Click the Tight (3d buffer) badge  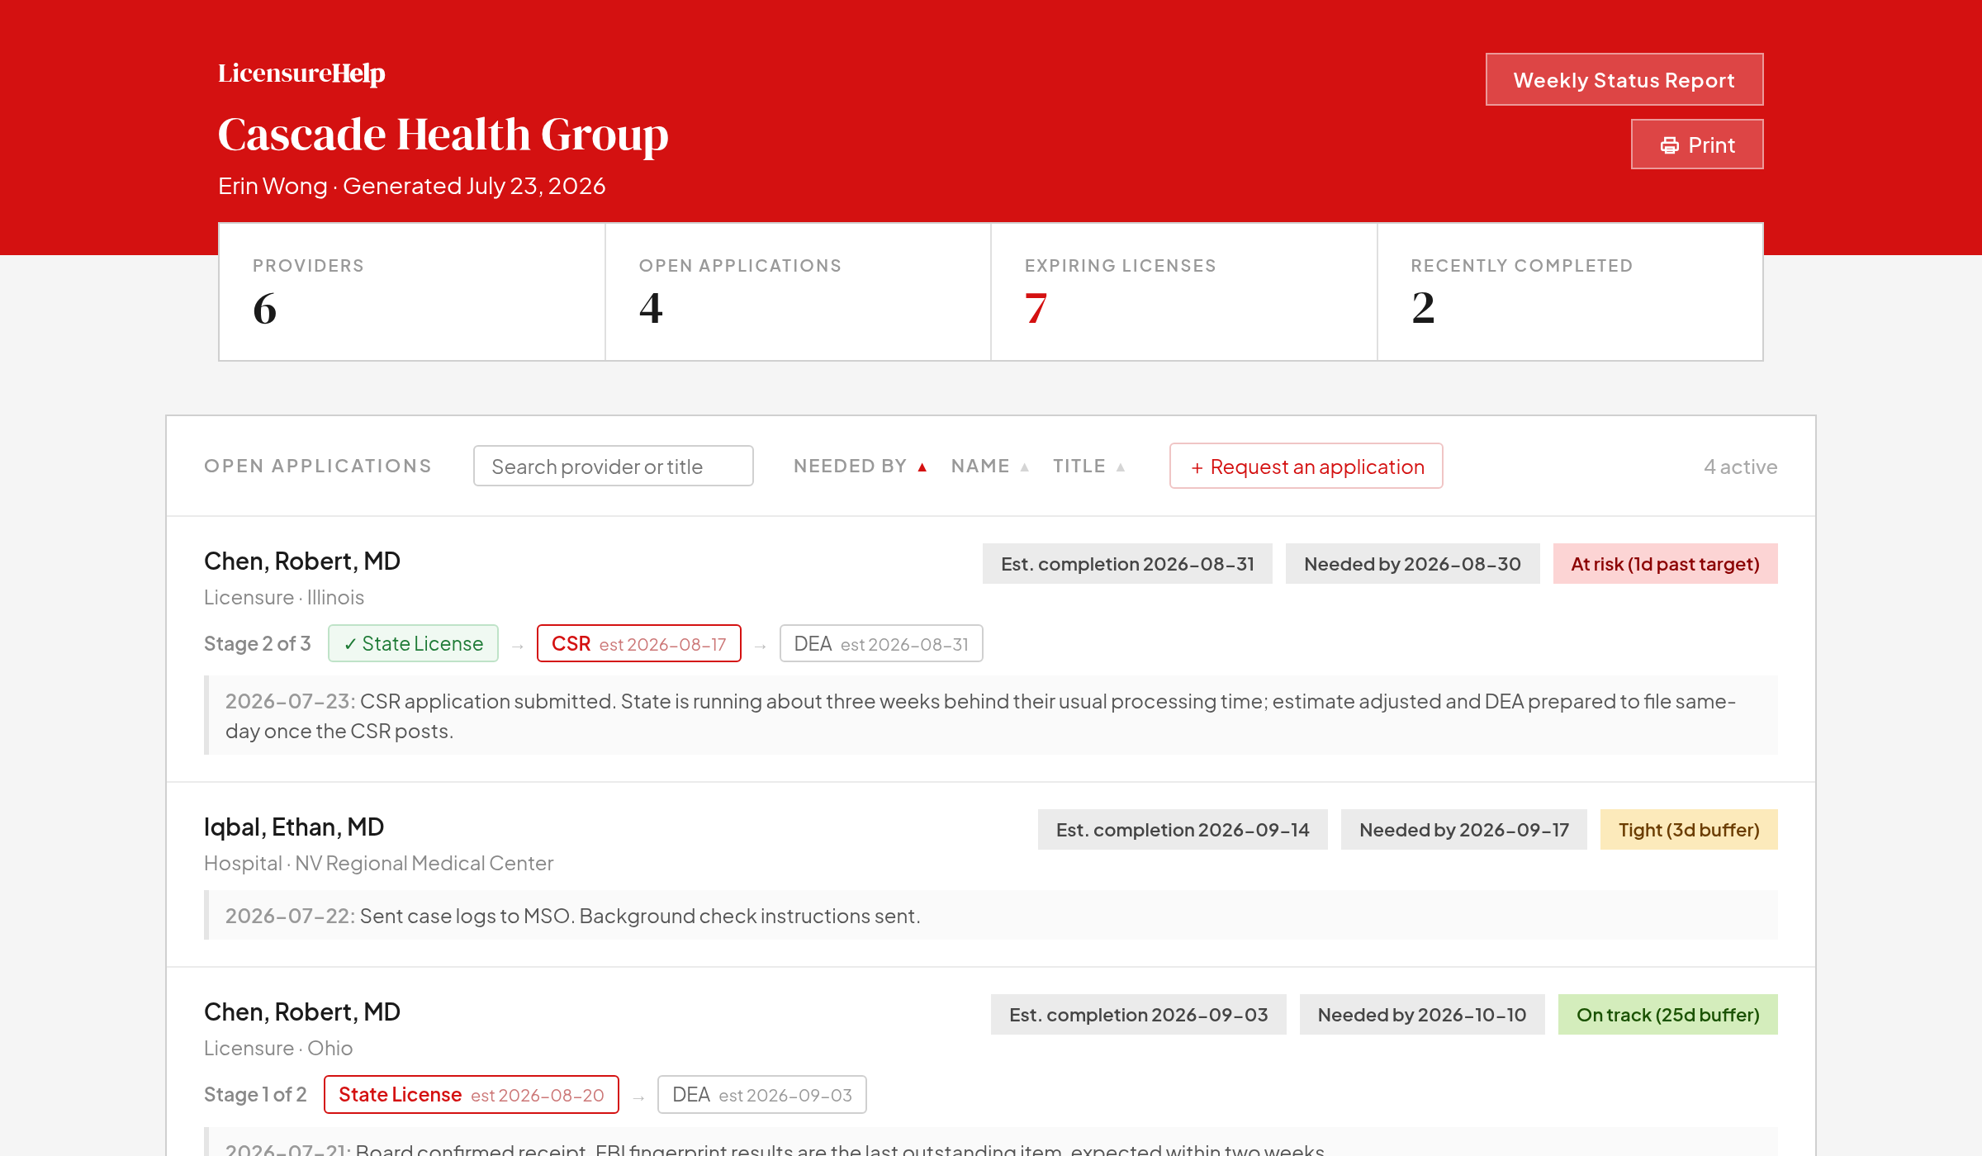coord(1689,830)
